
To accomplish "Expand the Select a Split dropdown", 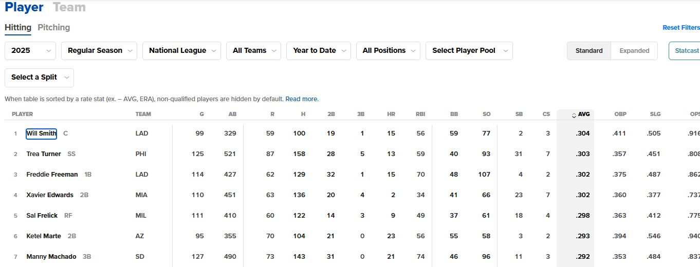I will (39, 77).
